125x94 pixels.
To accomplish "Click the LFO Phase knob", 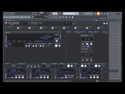I will 66,77.
